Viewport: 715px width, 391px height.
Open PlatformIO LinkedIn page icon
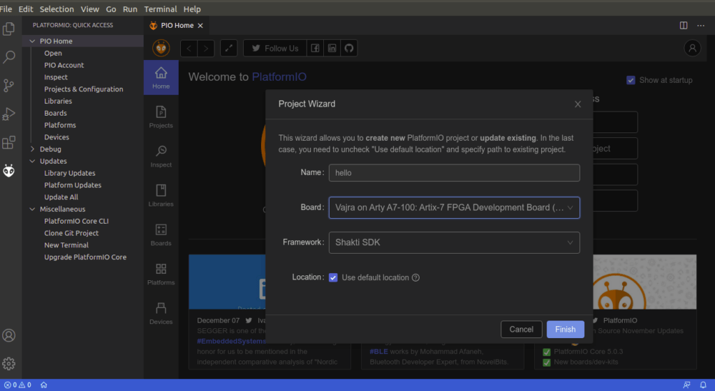click(332, 48)
